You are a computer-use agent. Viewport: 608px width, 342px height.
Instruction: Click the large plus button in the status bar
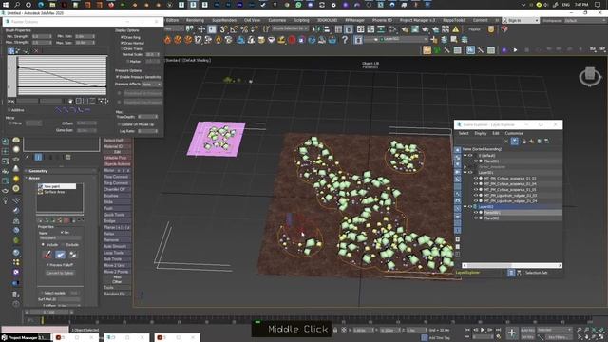click(512, 332)
